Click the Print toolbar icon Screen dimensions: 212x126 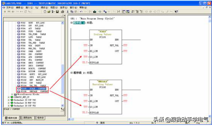click(63, 12)
